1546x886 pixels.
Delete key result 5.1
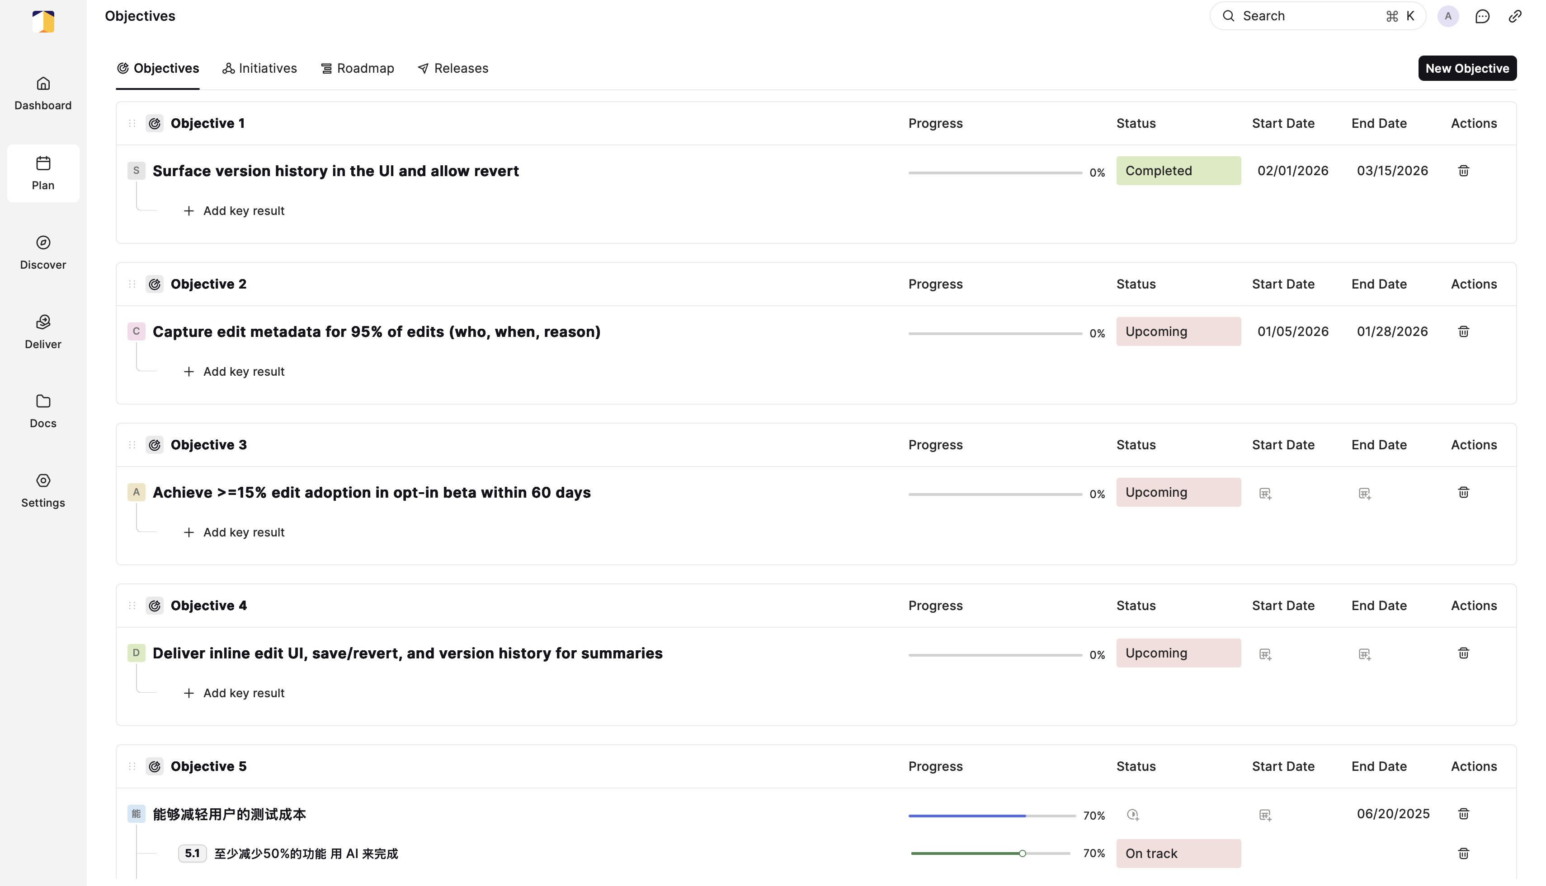point(1463,853)
